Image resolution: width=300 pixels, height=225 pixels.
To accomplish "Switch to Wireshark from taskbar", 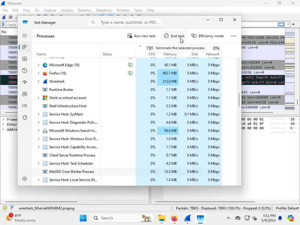I will 187,218.
